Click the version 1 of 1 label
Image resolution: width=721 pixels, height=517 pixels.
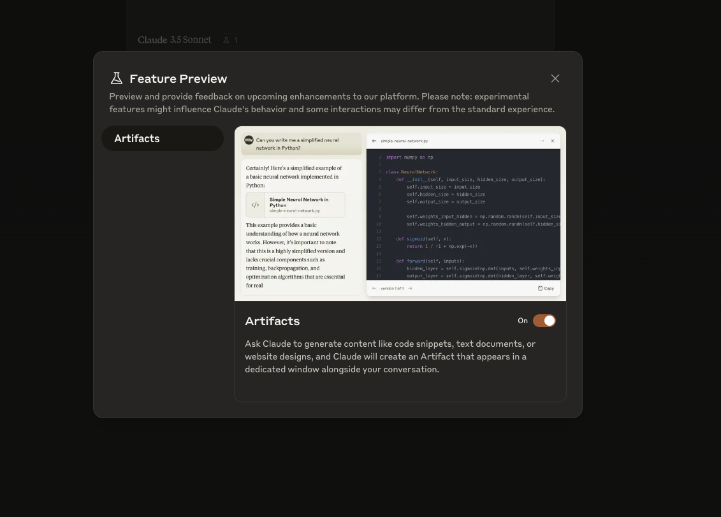point(392,288)
